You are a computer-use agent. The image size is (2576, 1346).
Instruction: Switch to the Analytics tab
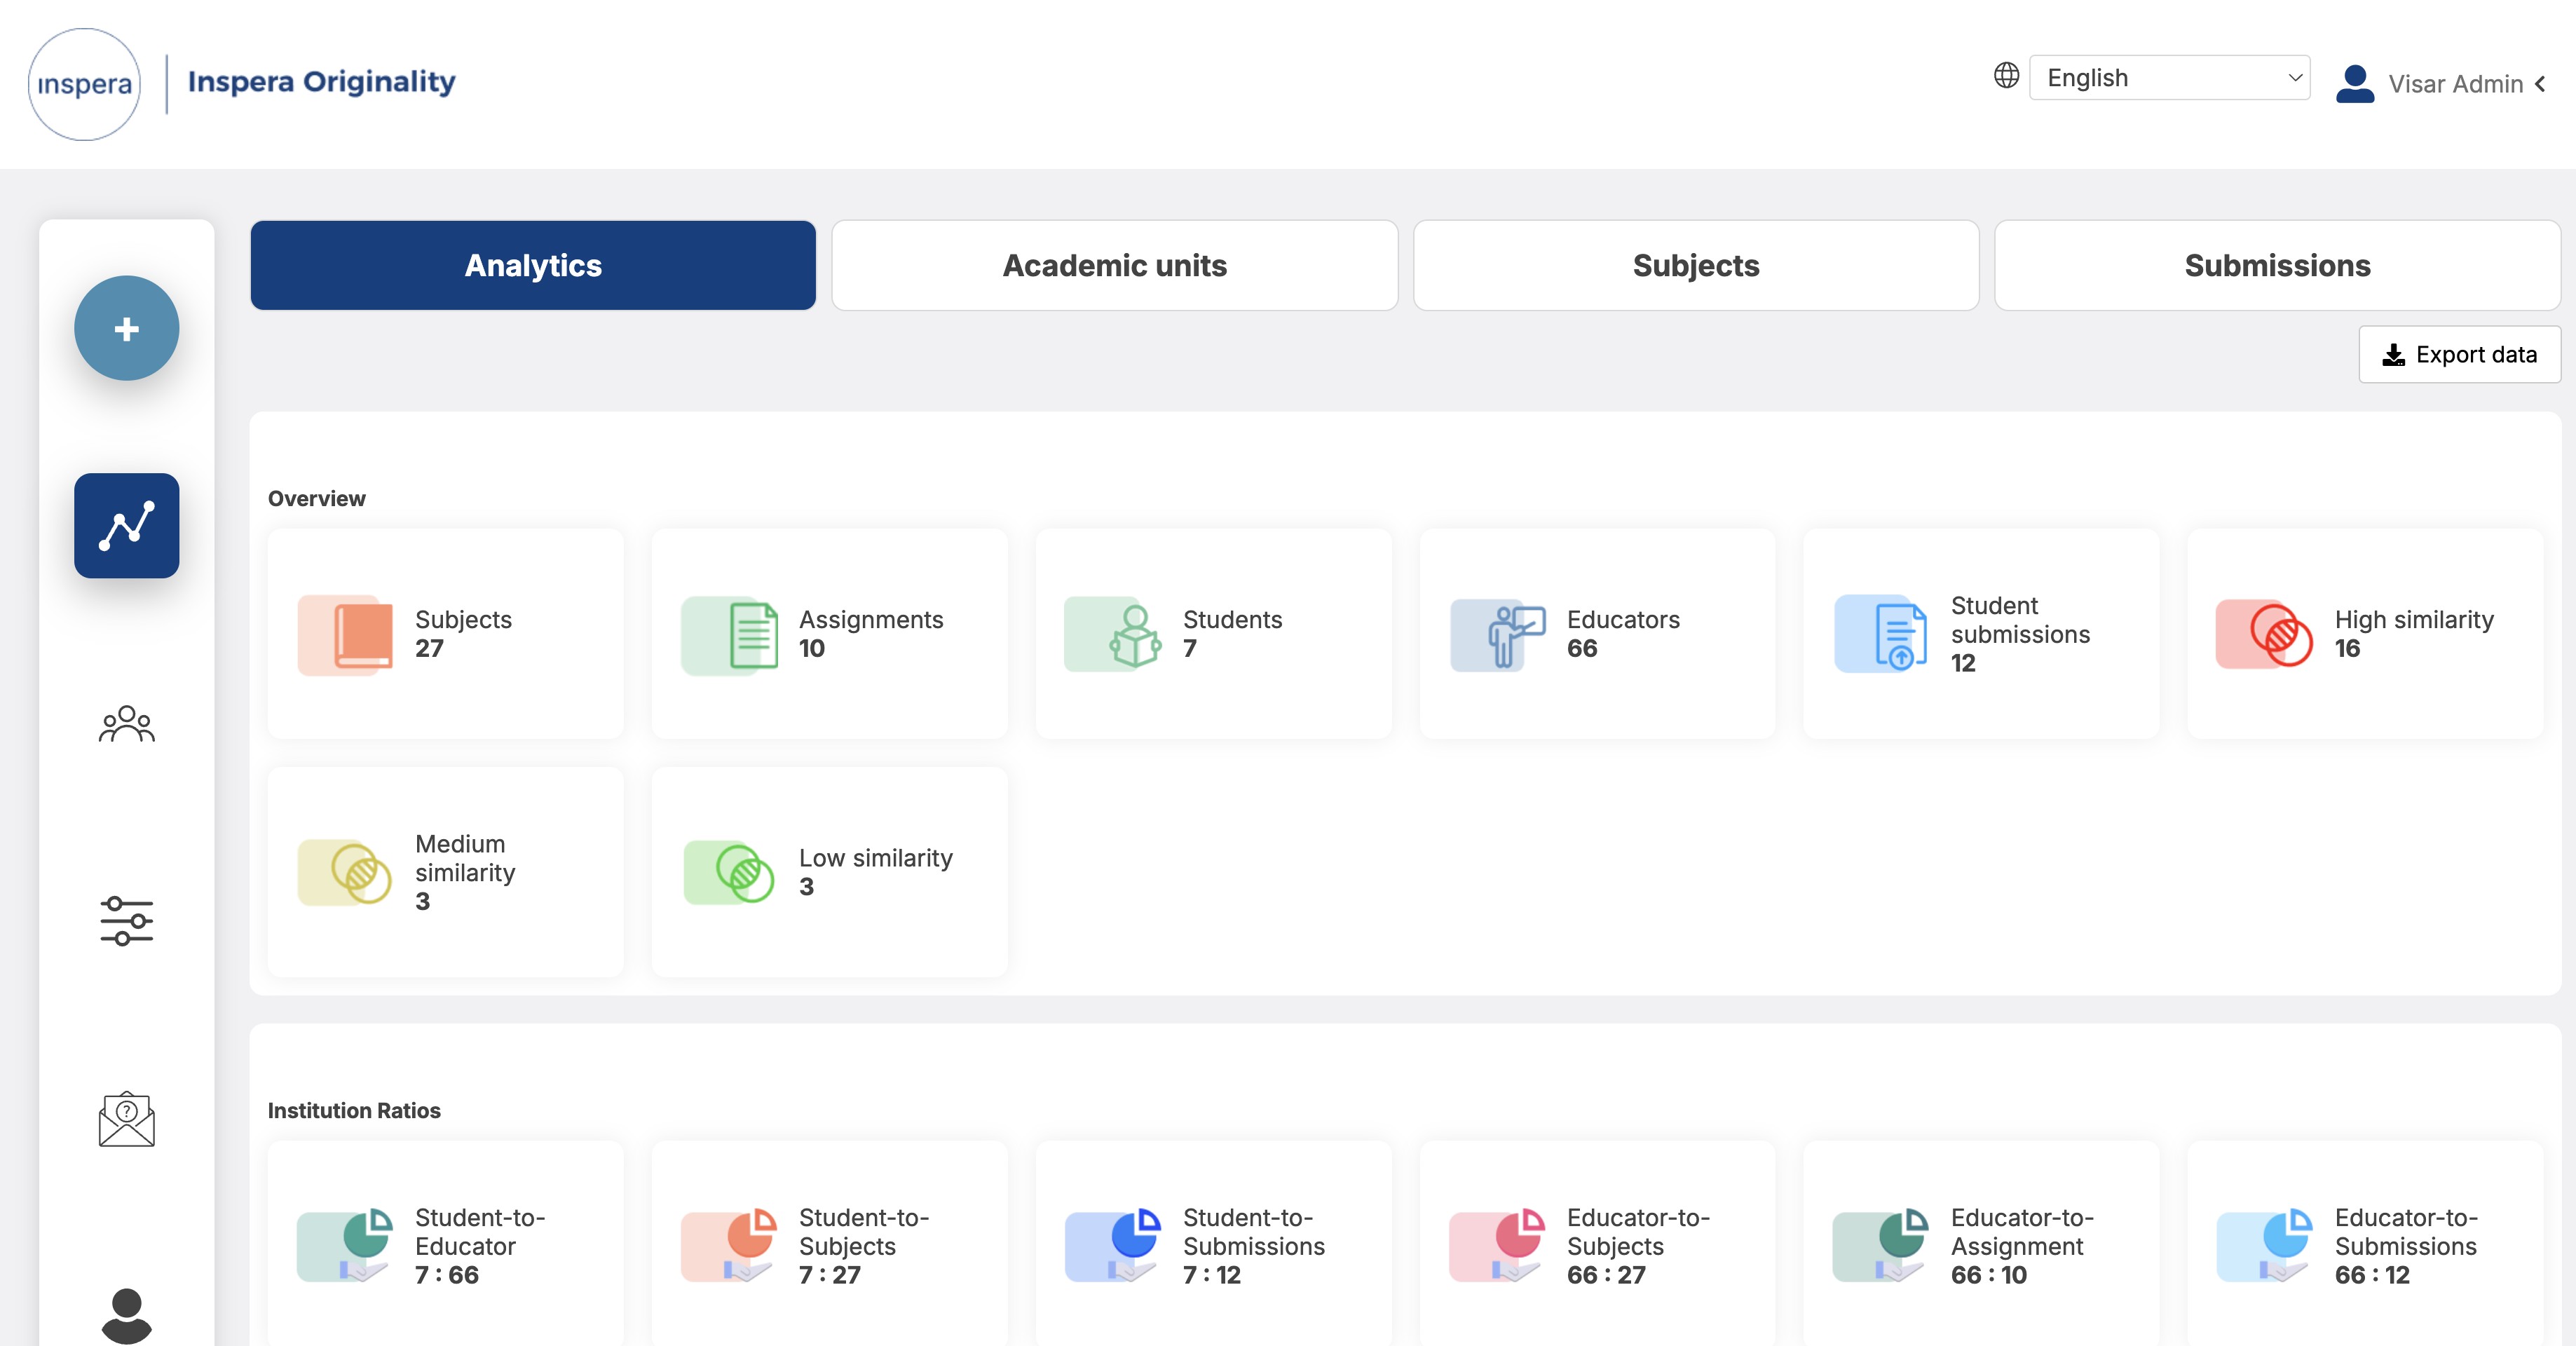click(x=533, y=265)
